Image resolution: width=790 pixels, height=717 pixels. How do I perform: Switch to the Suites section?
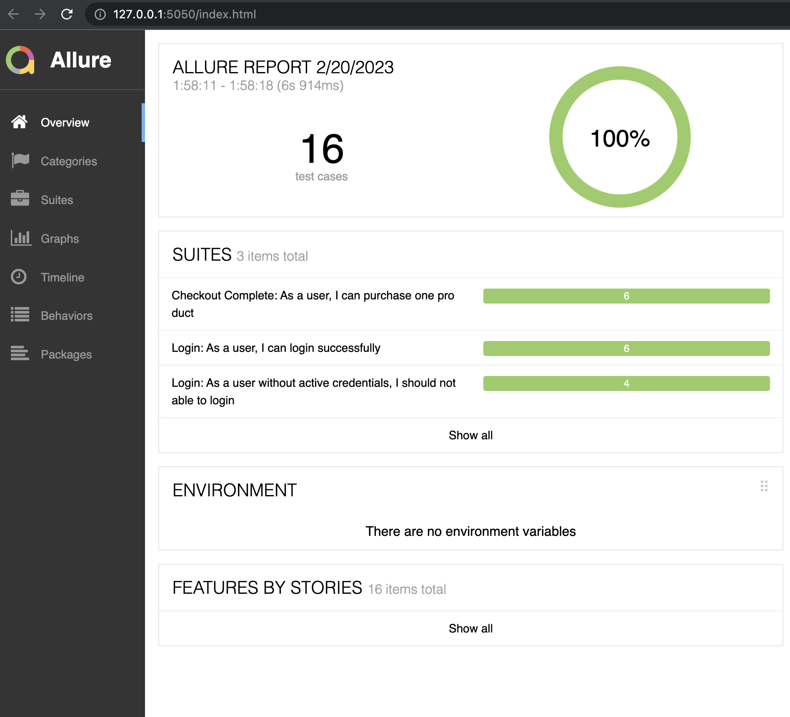pos(56,199)
